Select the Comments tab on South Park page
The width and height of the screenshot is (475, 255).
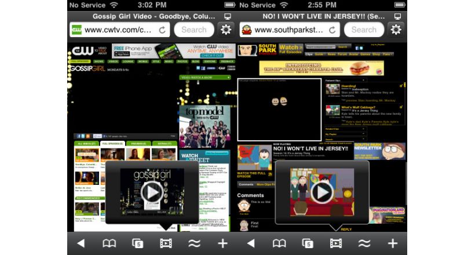click(246, 184)
